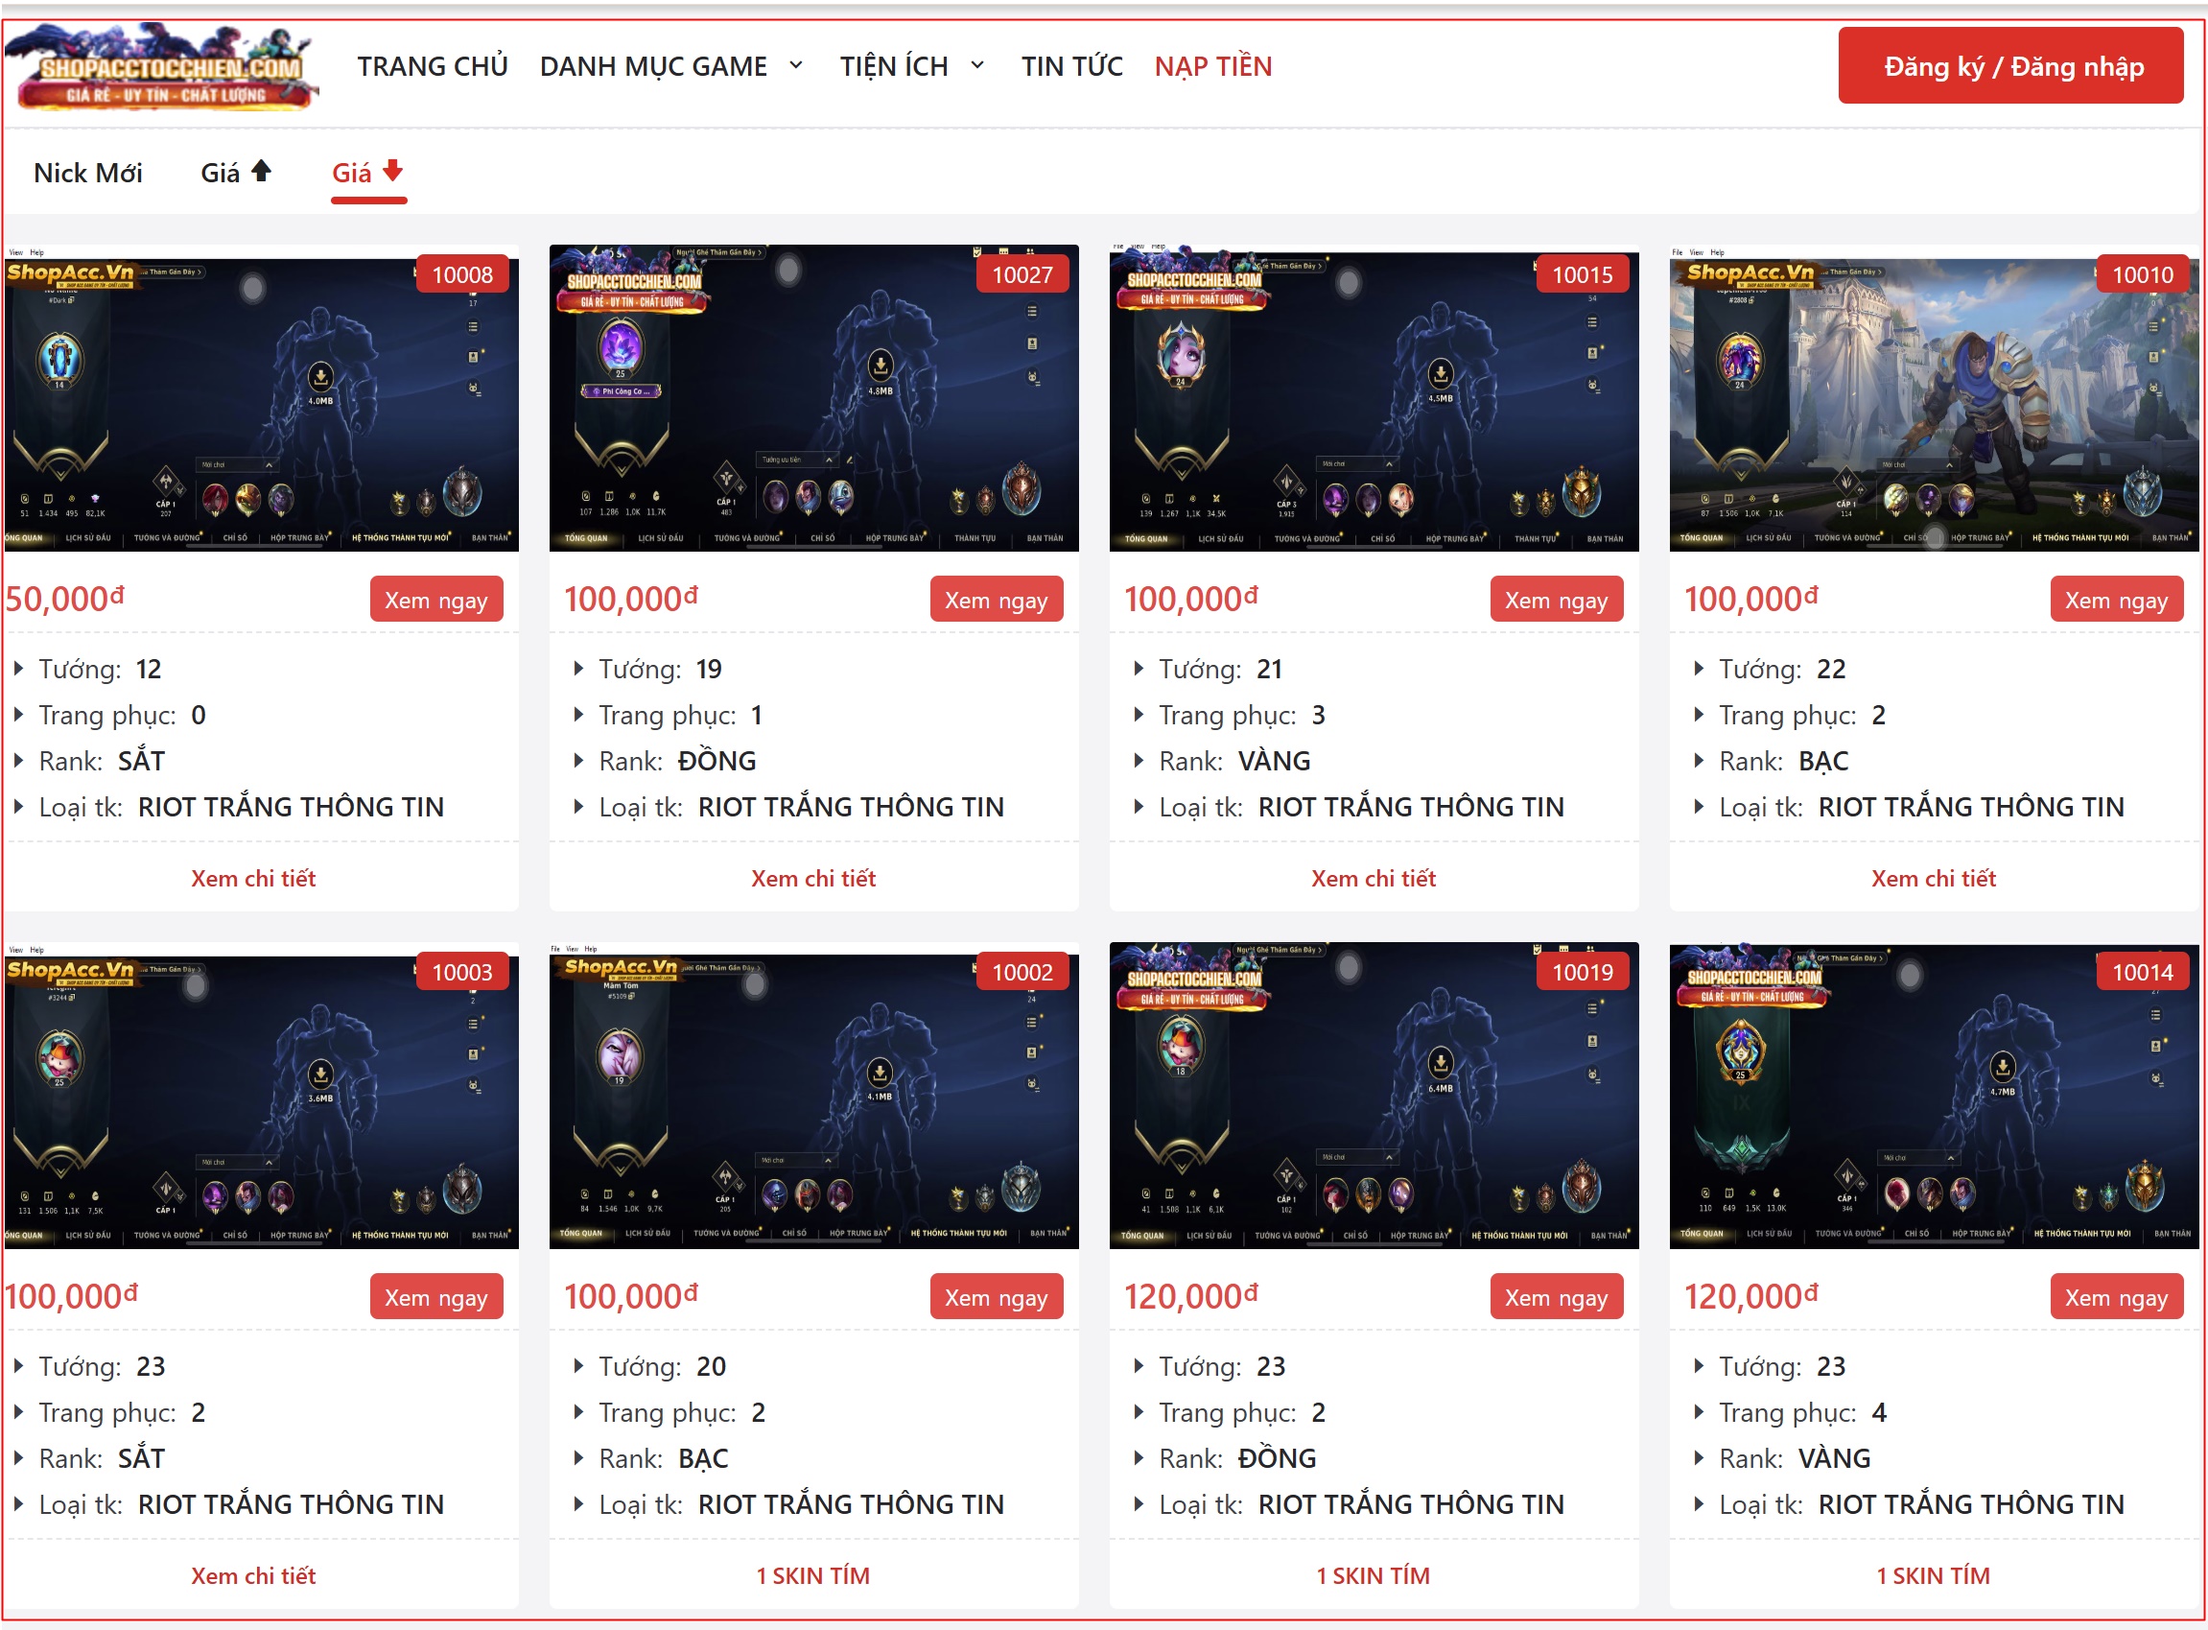Viewport: 2208px width, 1630px height.
Task: Open account 10014 screenshot thumbnail
Action: (x=1935, y=1097)
